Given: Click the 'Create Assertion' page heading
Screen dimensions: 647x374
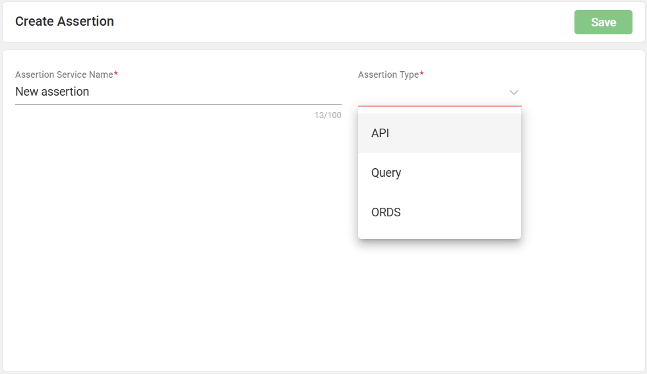Looking at the screenshot, I should click(65, 21).
